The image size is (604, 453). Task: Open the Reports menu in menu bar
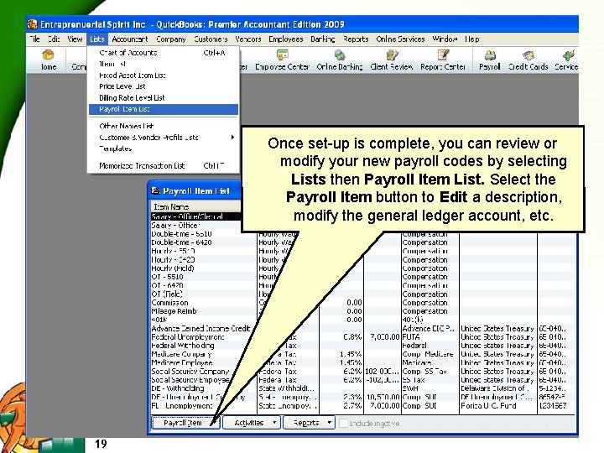point(356,39)
